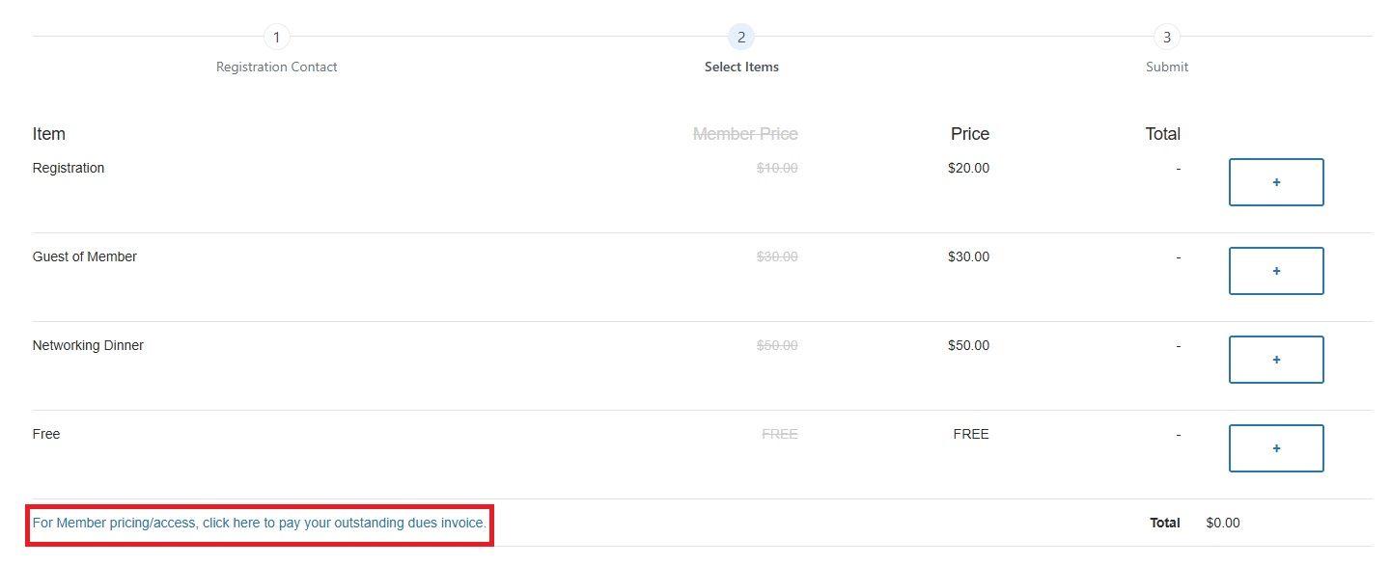1391x565 pixels.
Task: Jump to the step 3 circle
Action: click(1167, 38)
